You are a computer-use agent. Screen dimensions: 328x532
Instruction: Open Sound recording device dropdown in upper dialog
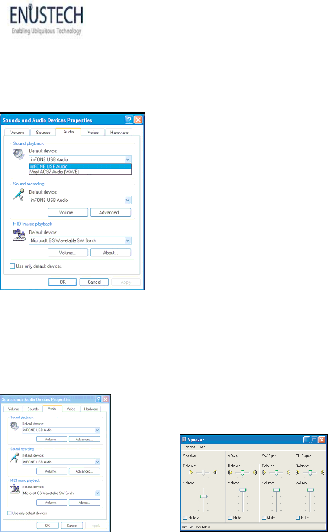(x=127, y=200)
